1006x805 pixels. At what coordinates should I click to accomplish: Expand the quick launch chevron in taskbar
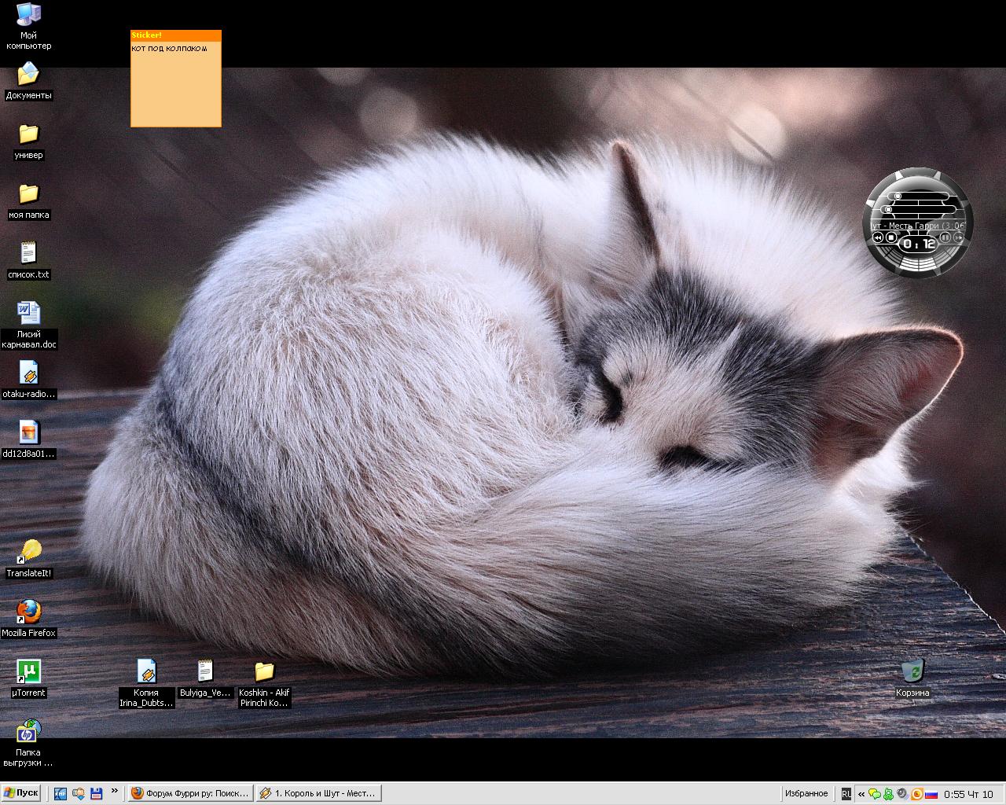click(x=115, y=792)
